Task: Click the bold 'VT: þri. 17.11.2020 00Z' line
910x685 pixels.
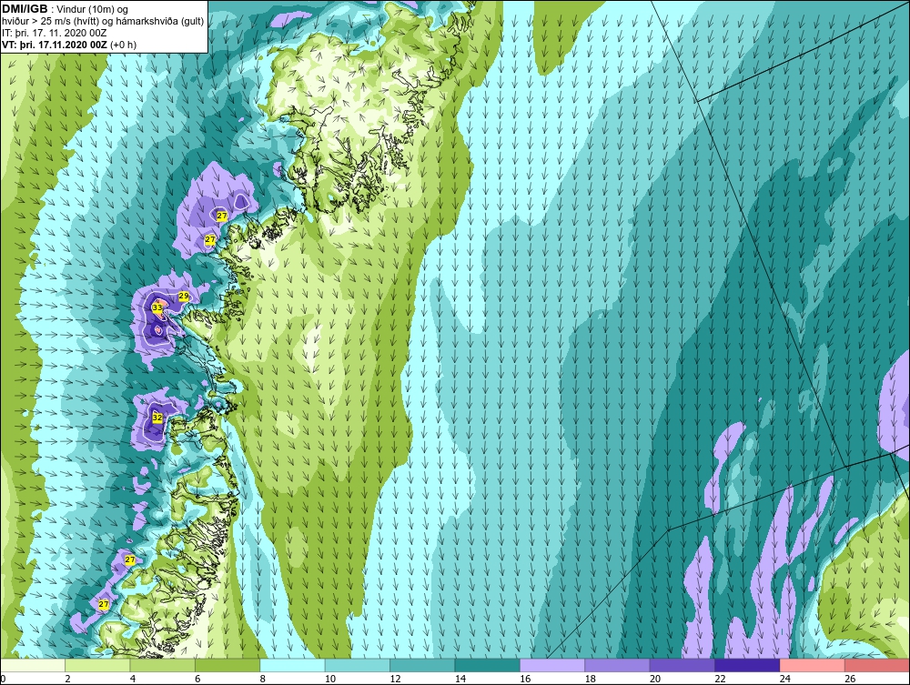Action: tap(55, 45)
